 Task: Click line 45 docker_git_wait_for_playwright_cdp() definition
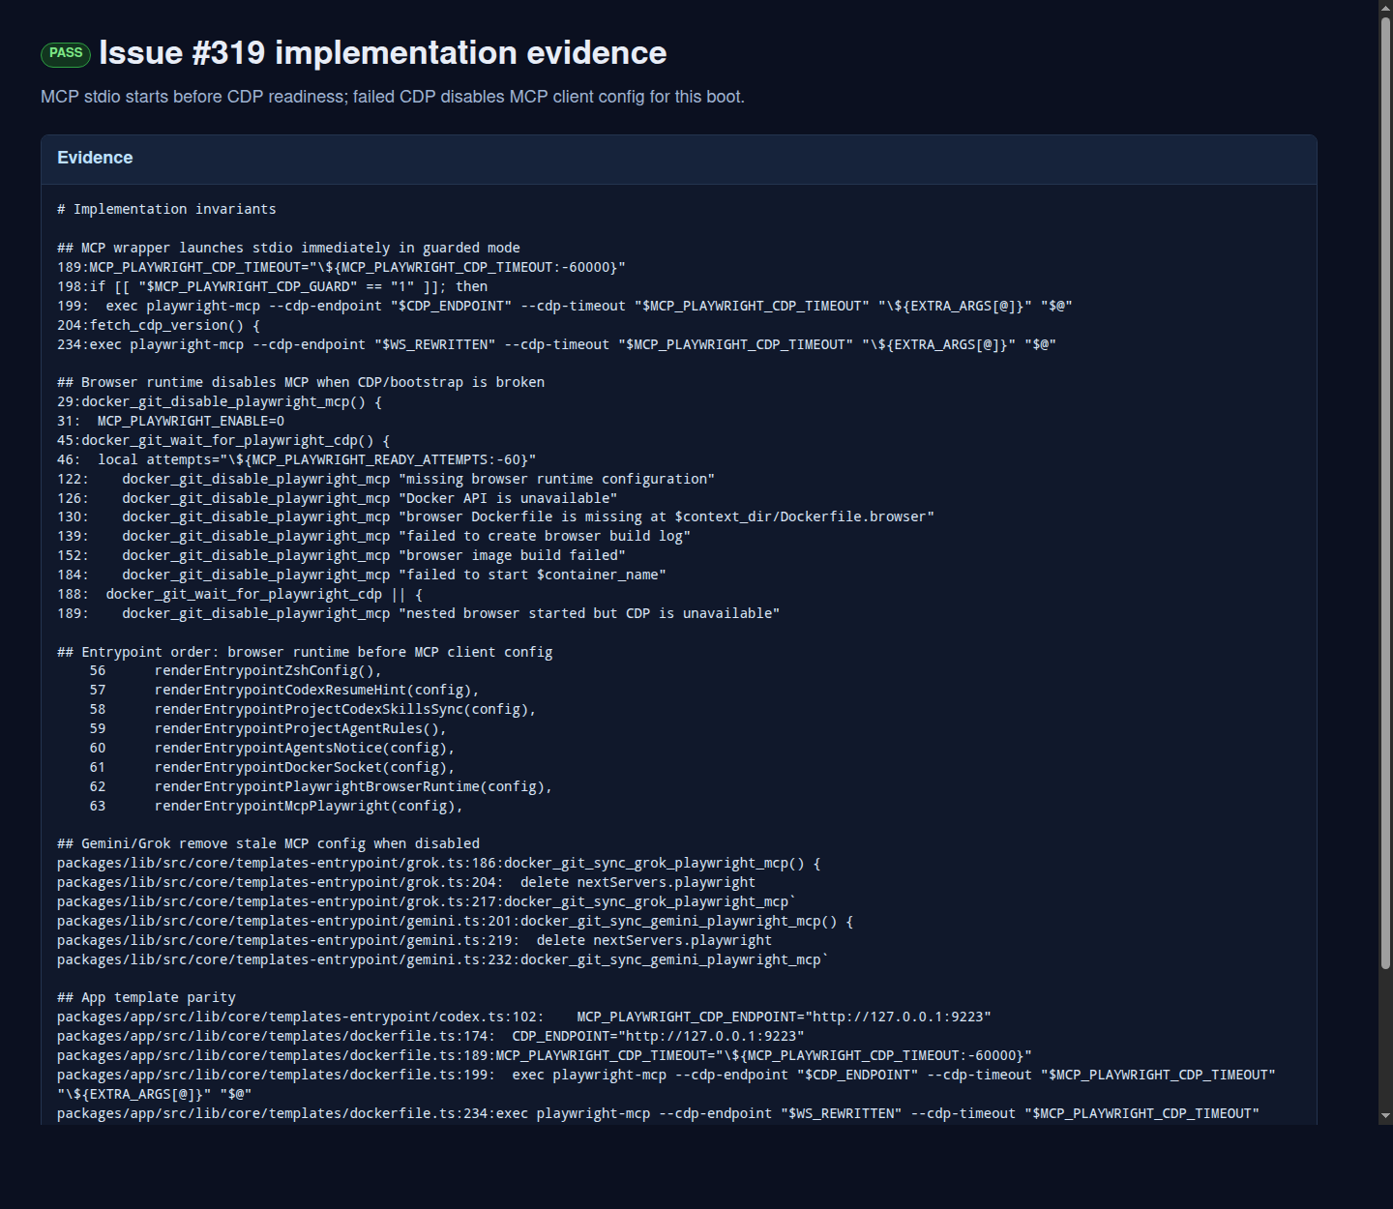223,441
